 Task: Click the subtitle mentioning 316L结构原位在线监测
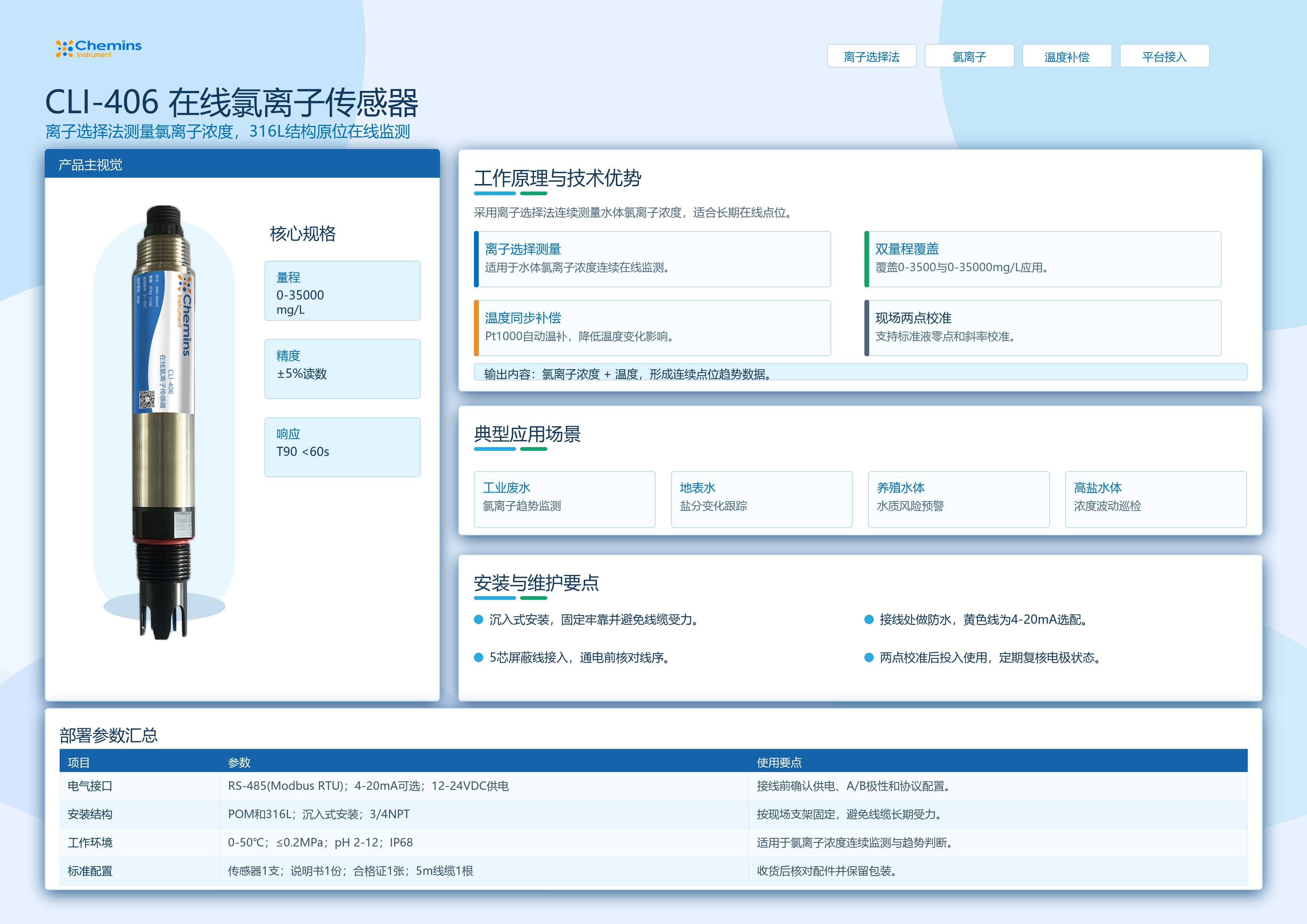click(228, 132)
